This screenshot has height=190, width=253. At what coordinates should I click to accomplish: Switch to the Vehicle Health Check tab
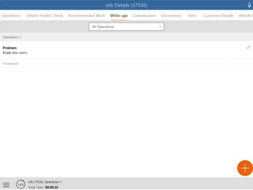coord(44,16)
